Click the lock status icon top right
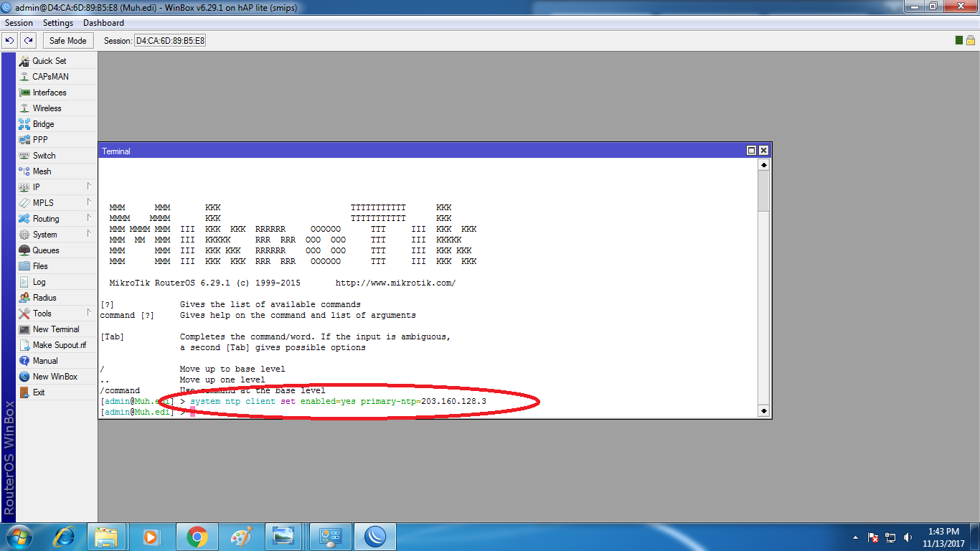 972,40
